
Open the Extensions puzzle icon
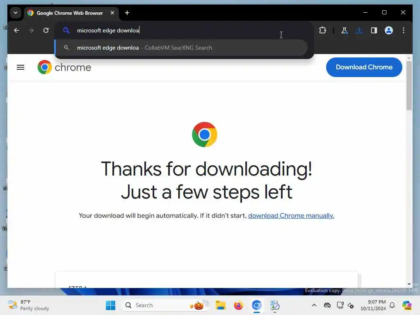point(322,30)
